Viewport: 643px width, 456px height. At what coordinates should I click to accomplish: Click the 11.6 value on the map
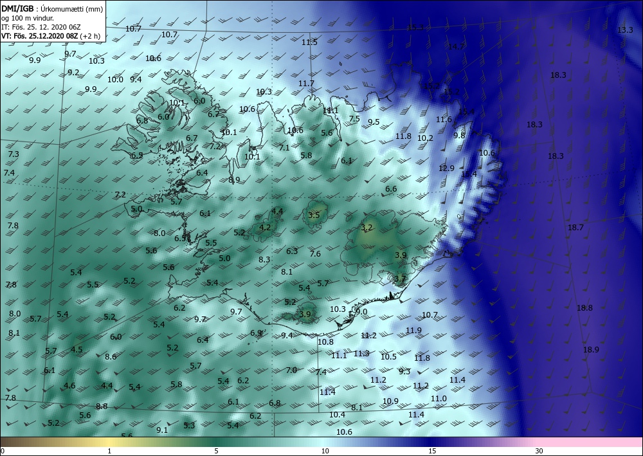pyautogui.click(x=444, y=120)
